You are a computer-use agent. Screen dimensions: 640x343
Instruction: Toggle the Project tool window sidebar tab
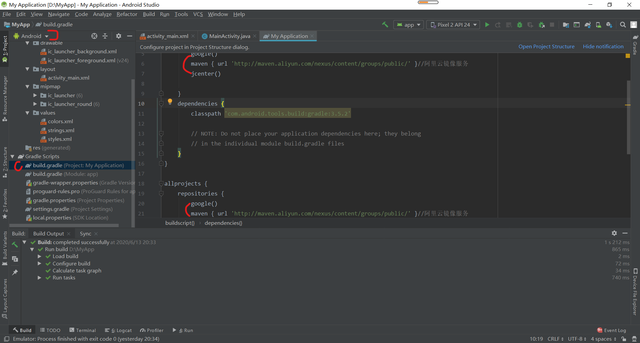5,49
